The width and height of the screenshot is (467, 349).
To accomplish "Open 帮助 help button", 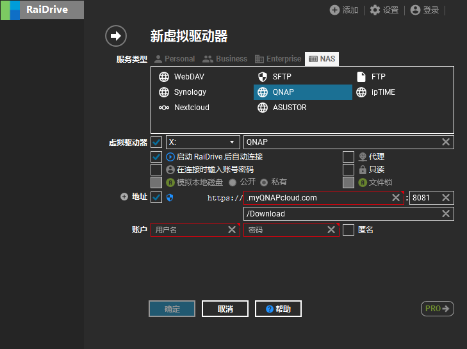I will (278, 309).
